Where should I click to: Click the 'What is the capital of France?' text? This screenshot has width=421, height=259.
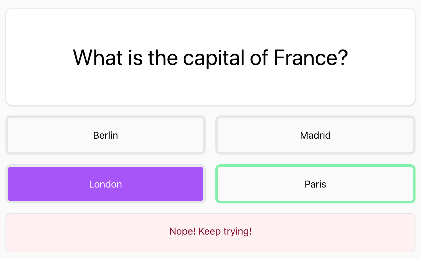[x=210, y=57]
